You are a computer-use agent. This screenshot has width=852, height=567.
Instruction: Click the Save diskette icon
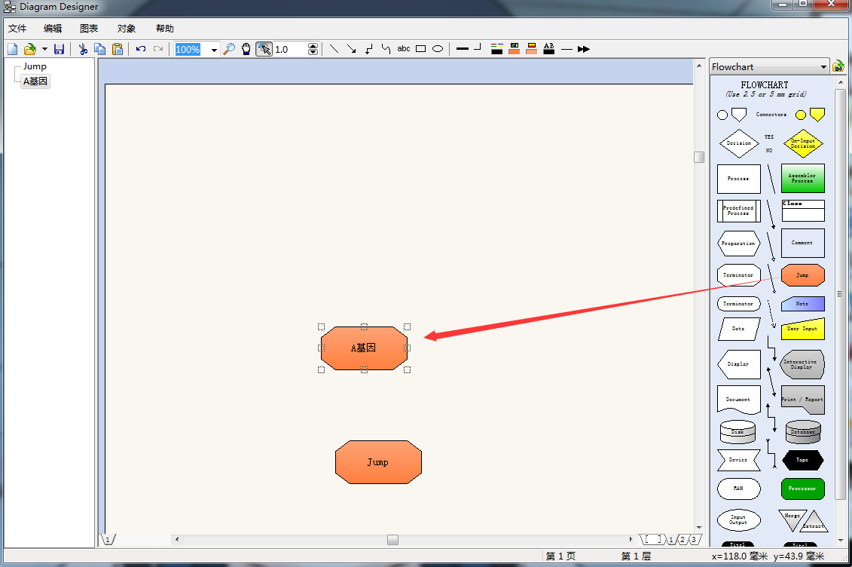[59, 49]
